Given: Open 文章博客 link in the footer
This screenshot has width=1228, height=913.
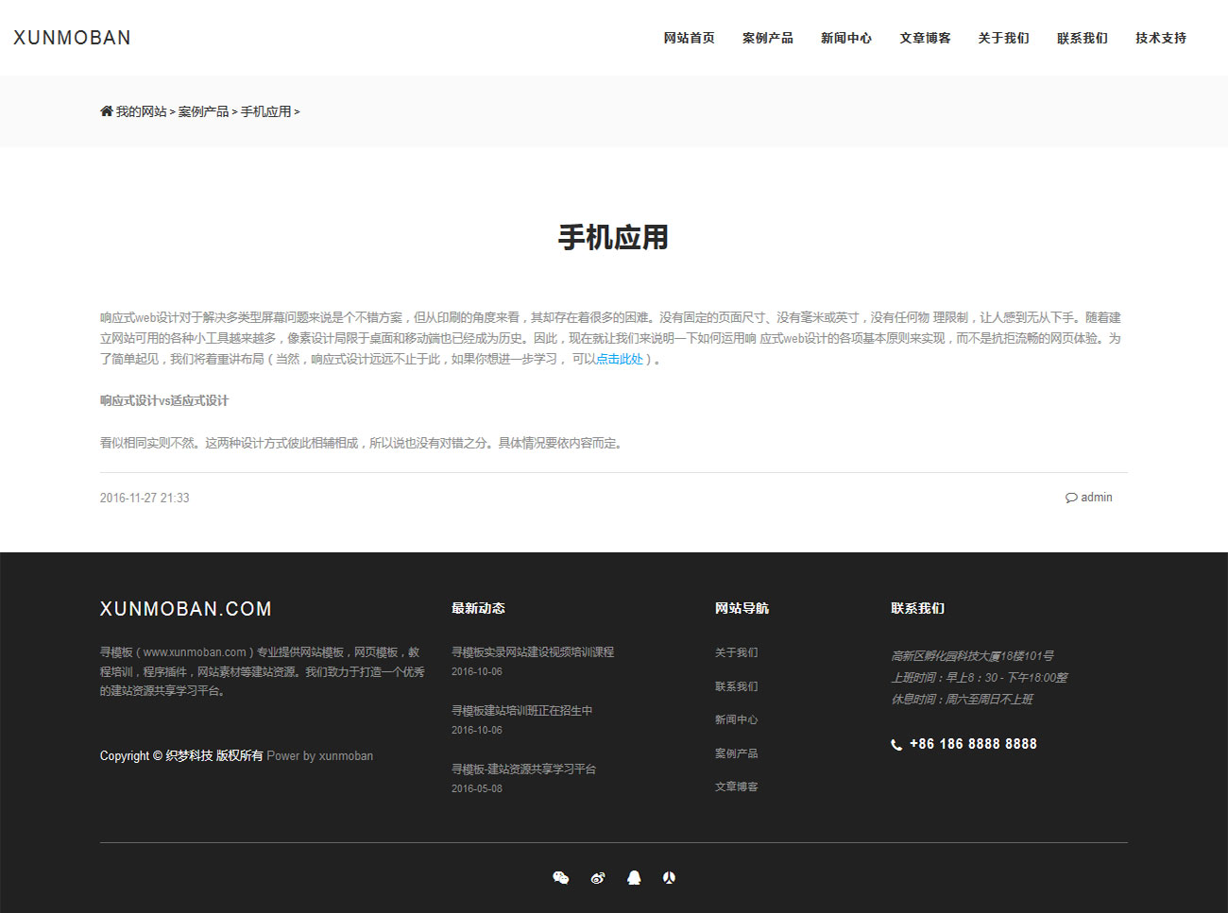Looking at the screenshot, I should pos(736,786).
